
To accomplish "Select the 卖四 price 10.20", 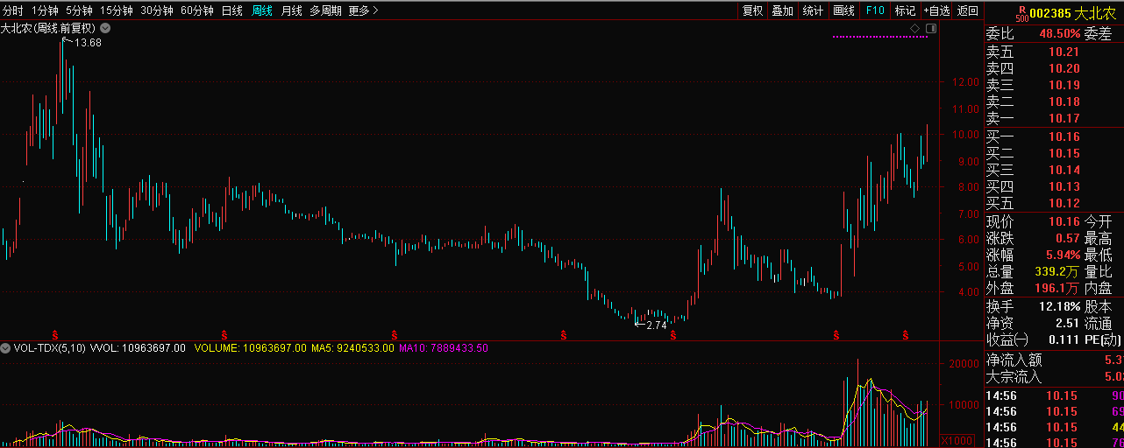I will [1064, 68].
